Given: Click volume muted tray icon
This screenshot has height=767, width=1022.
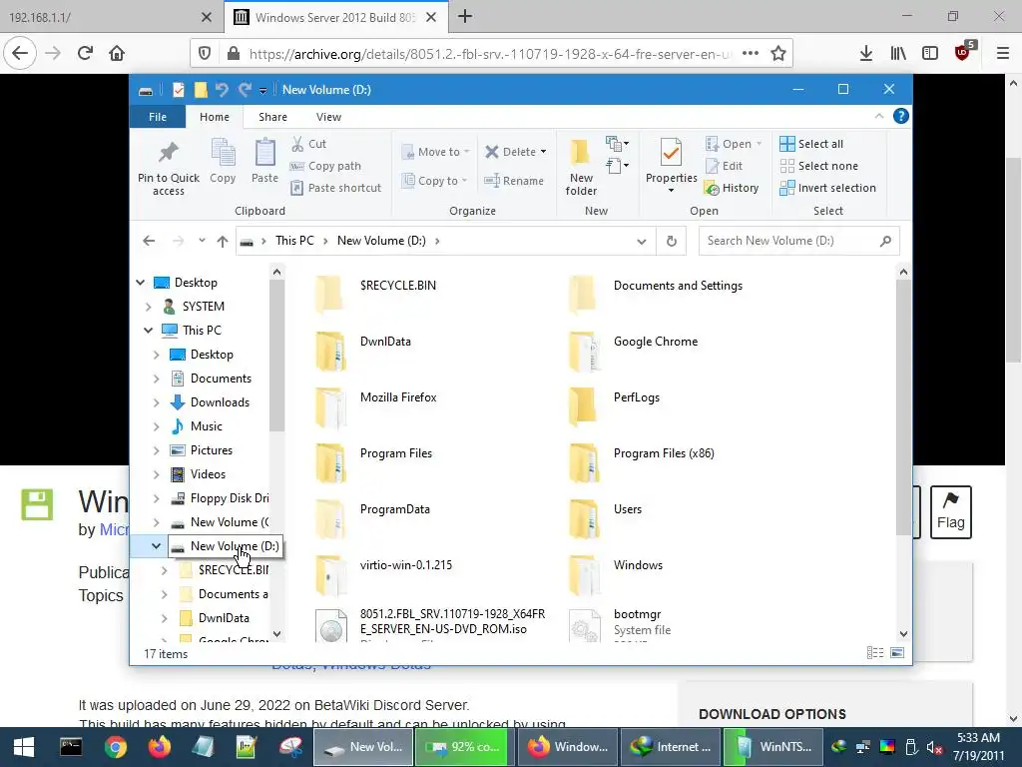Looking at the screenshot, I should (934, 747).
